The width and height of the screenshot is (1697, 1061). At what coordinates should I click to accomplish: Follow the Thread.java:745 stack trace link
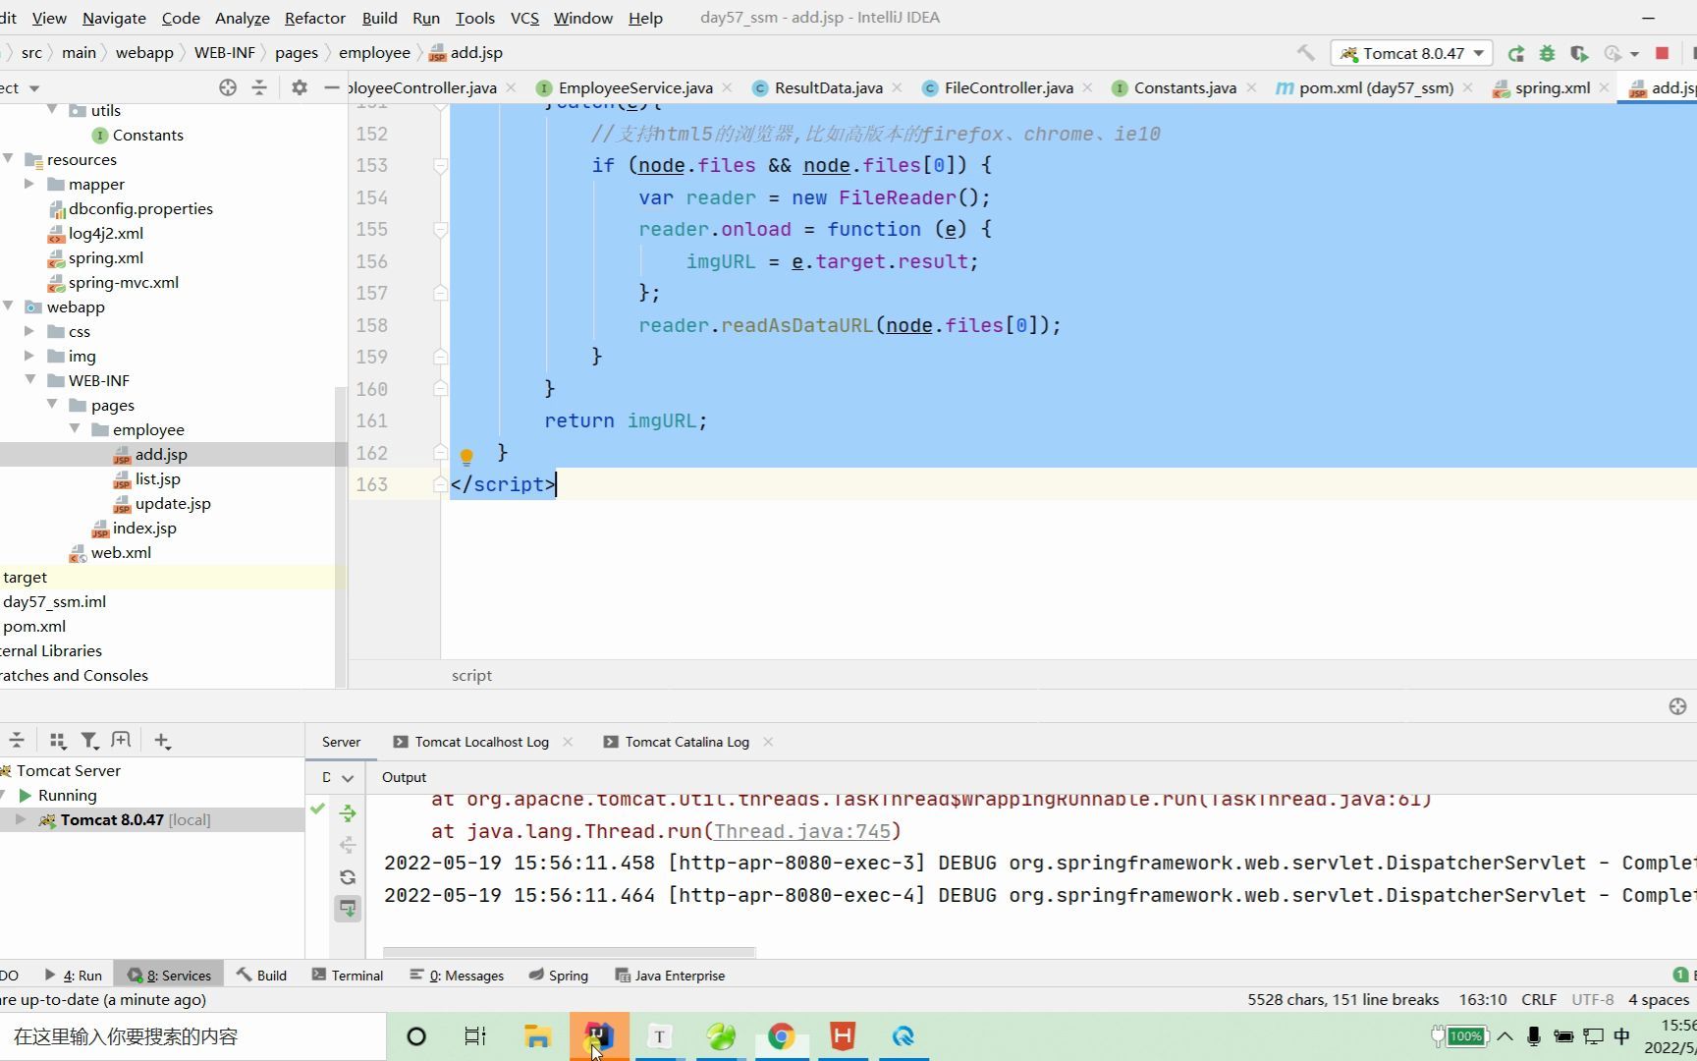pos(802,831)
